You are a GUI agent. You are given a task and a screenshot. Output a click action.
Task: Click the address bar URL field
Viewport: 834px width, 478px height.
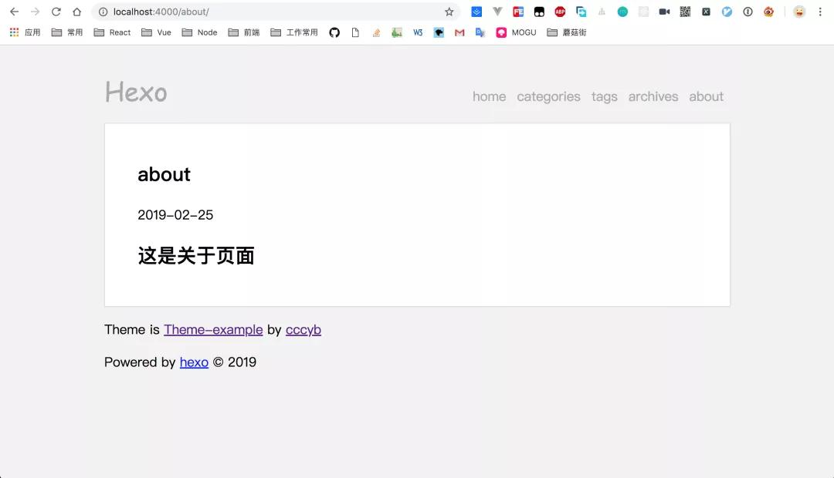(232, 12)
